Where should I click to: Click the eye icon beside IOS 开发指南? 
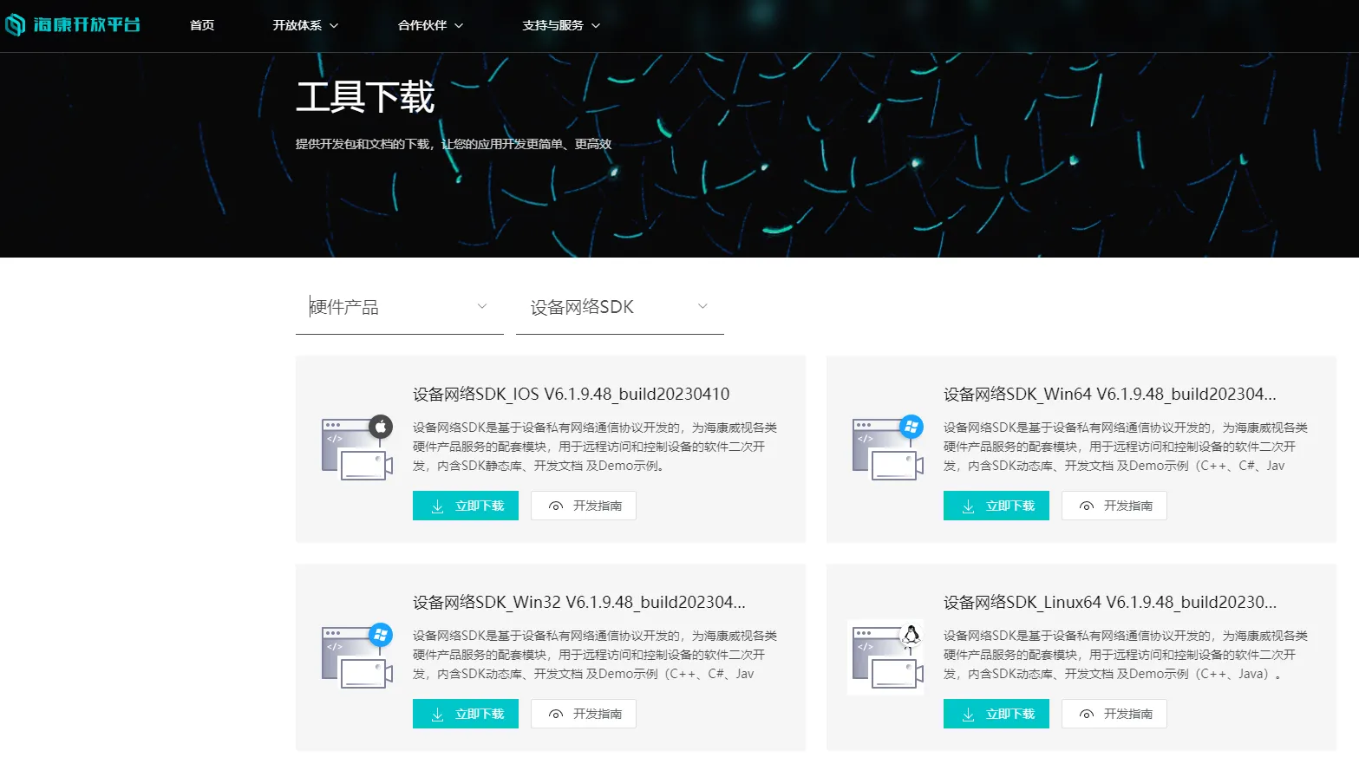pos(556,506)
